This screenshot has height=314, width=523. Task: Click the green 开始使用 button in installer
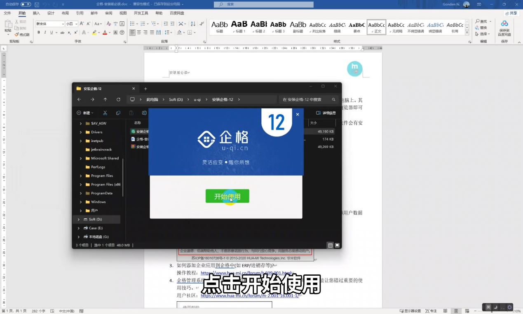pos(227,196)
